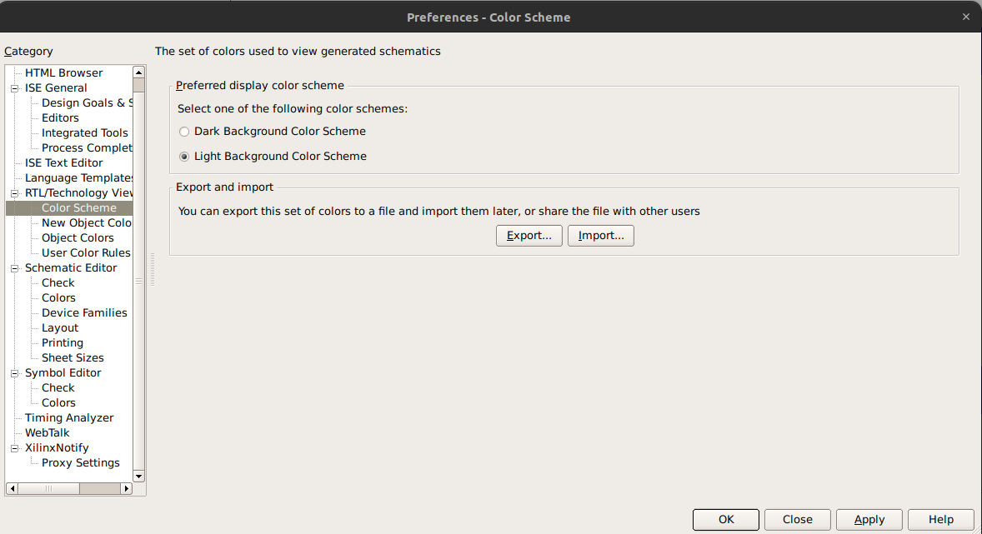Screen dimensions: 982x534
Task: Open the Object Colors category
Action: [78, 238]
